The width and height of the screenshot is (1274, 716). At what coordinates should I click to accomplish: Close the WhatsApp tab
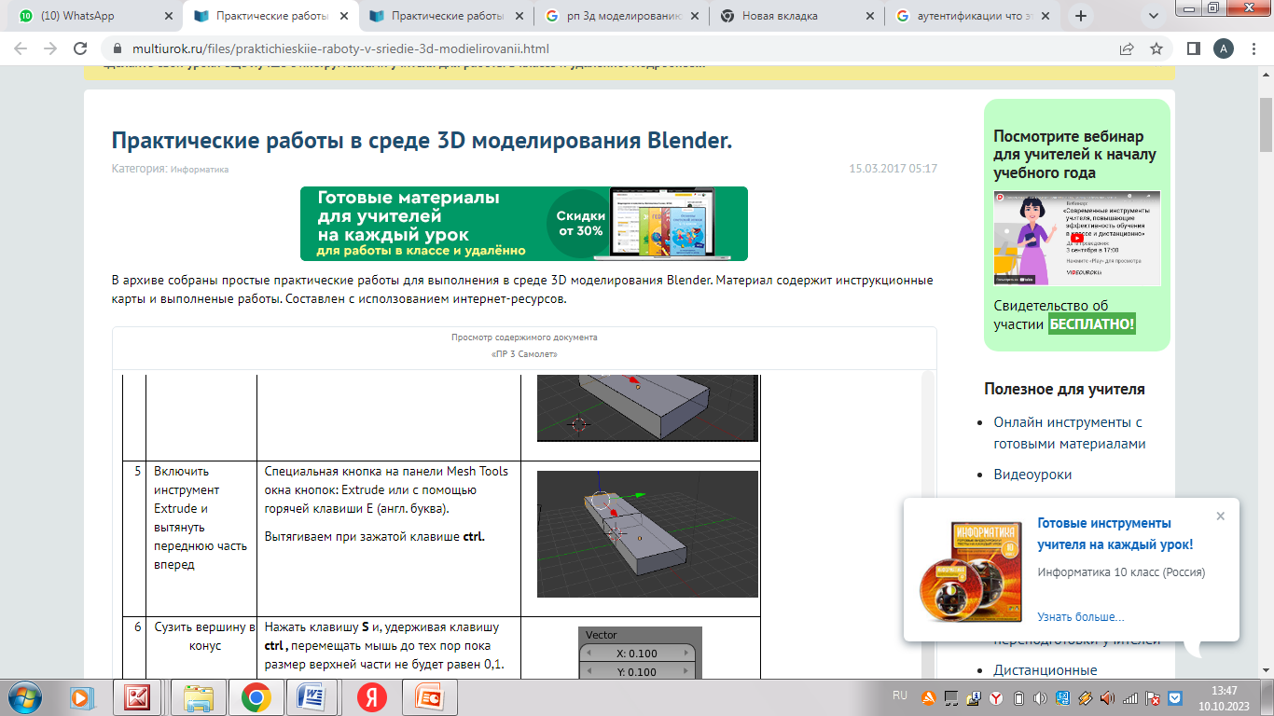click(x=168, y=16)
